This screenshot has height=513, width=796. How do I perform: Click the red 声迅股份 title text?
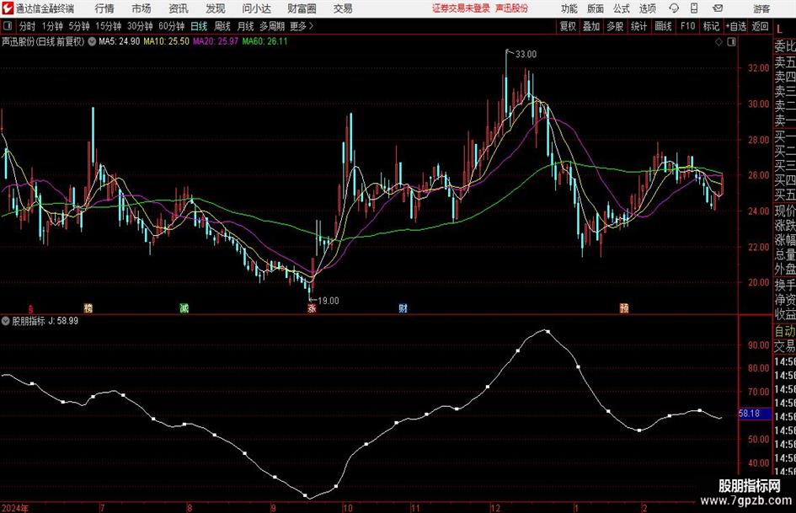click(511, 8)
